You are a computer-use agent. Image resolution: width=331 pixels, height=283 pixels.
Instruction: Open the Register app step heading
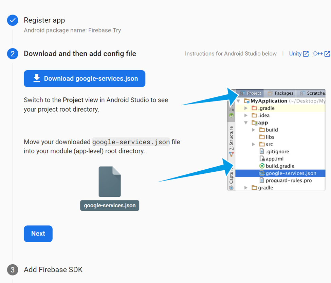(x=44, y=20)
